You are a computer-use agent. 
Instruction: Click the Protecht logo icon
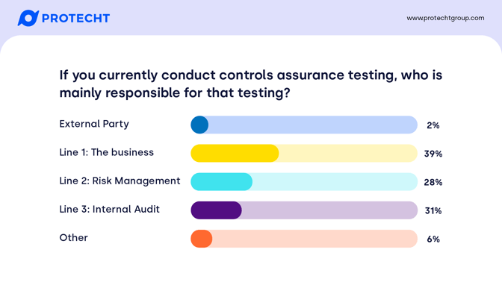[28, 18]
